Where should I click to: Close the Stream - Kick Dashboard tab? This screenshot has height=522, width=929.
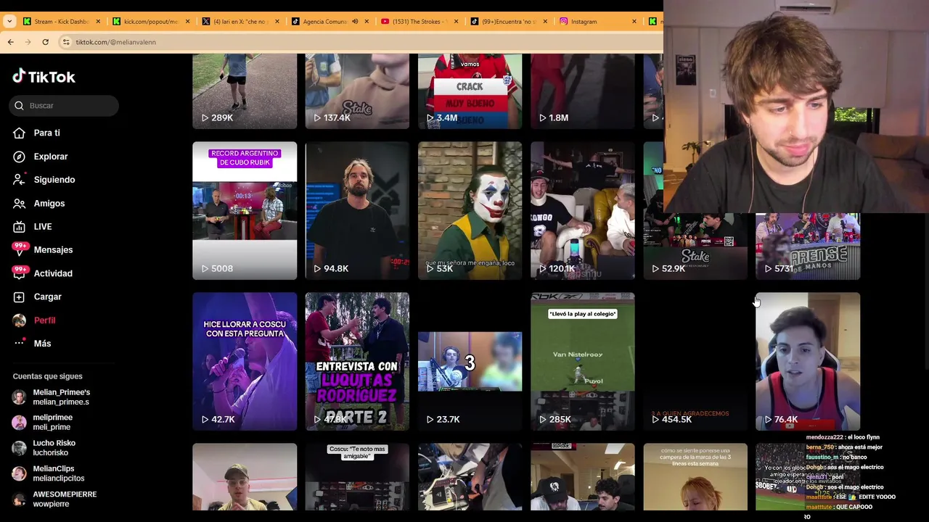click(98, 22)
